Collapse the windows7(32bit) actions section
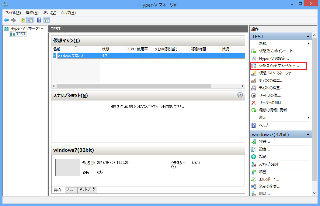Viewport: 320px width, 206px height. pos(308,134)
